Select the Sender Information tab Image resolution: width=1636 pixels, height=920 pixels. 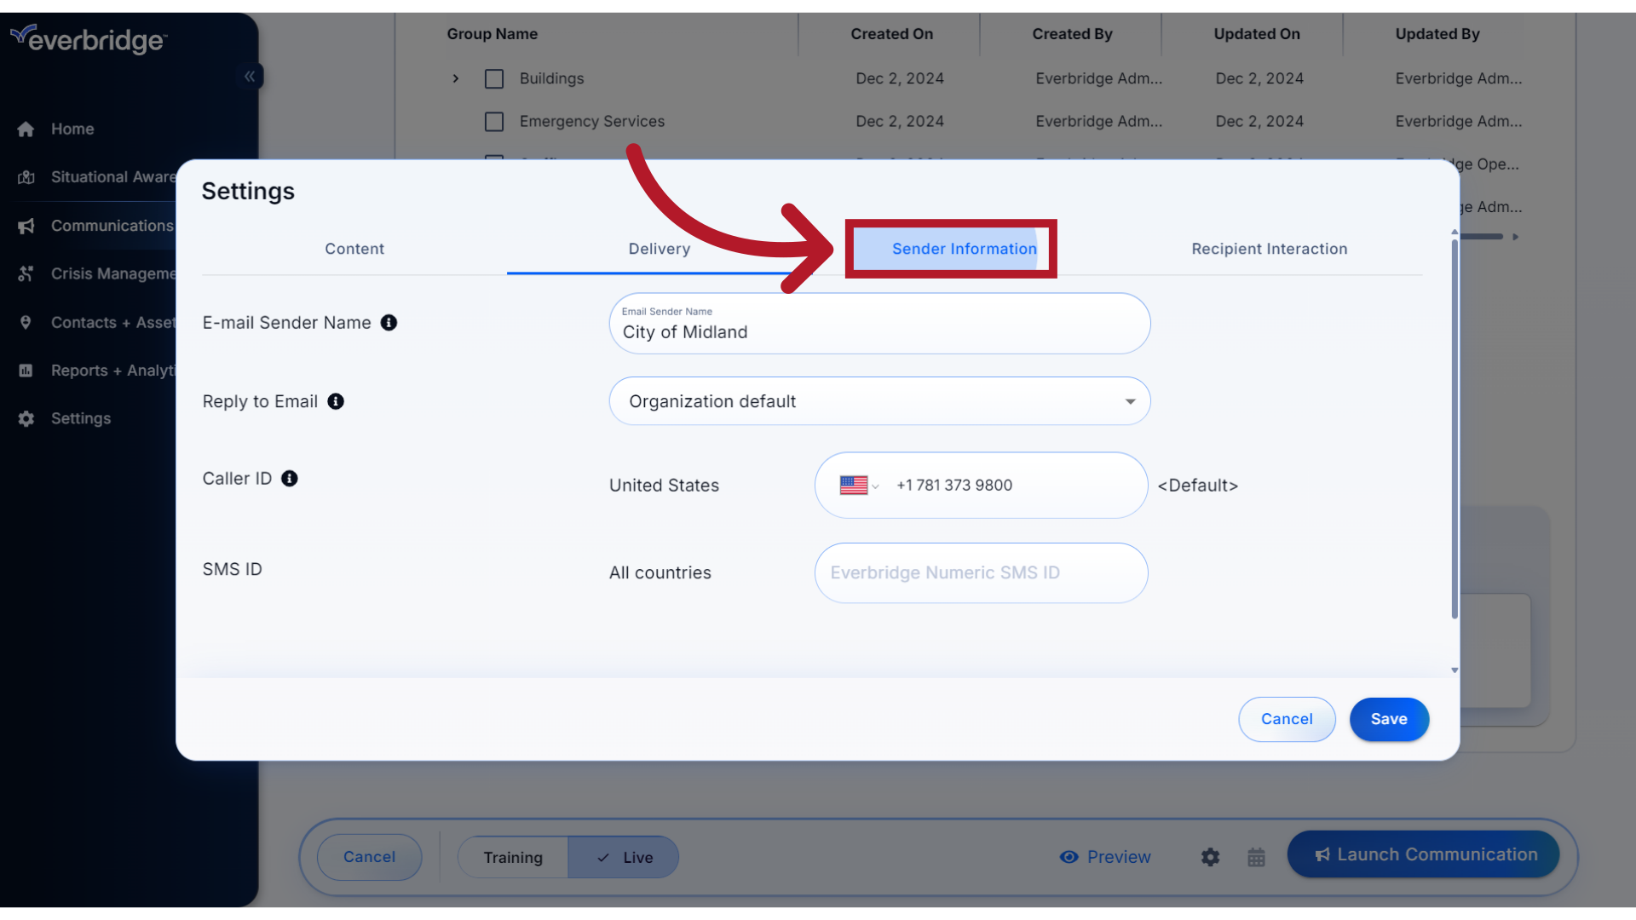point(964,249)
